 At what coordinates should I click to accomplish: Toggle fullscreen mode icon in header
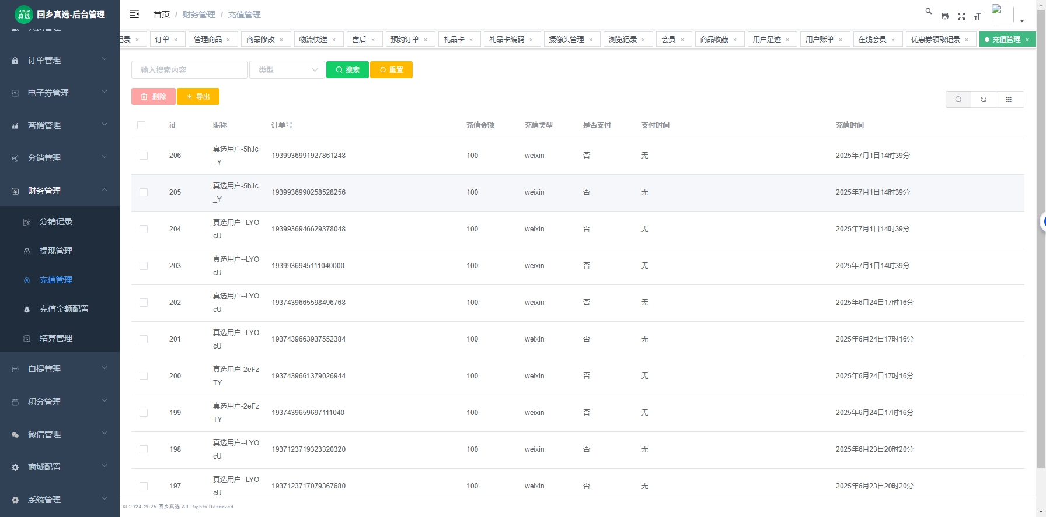click(x=961, y=16)
